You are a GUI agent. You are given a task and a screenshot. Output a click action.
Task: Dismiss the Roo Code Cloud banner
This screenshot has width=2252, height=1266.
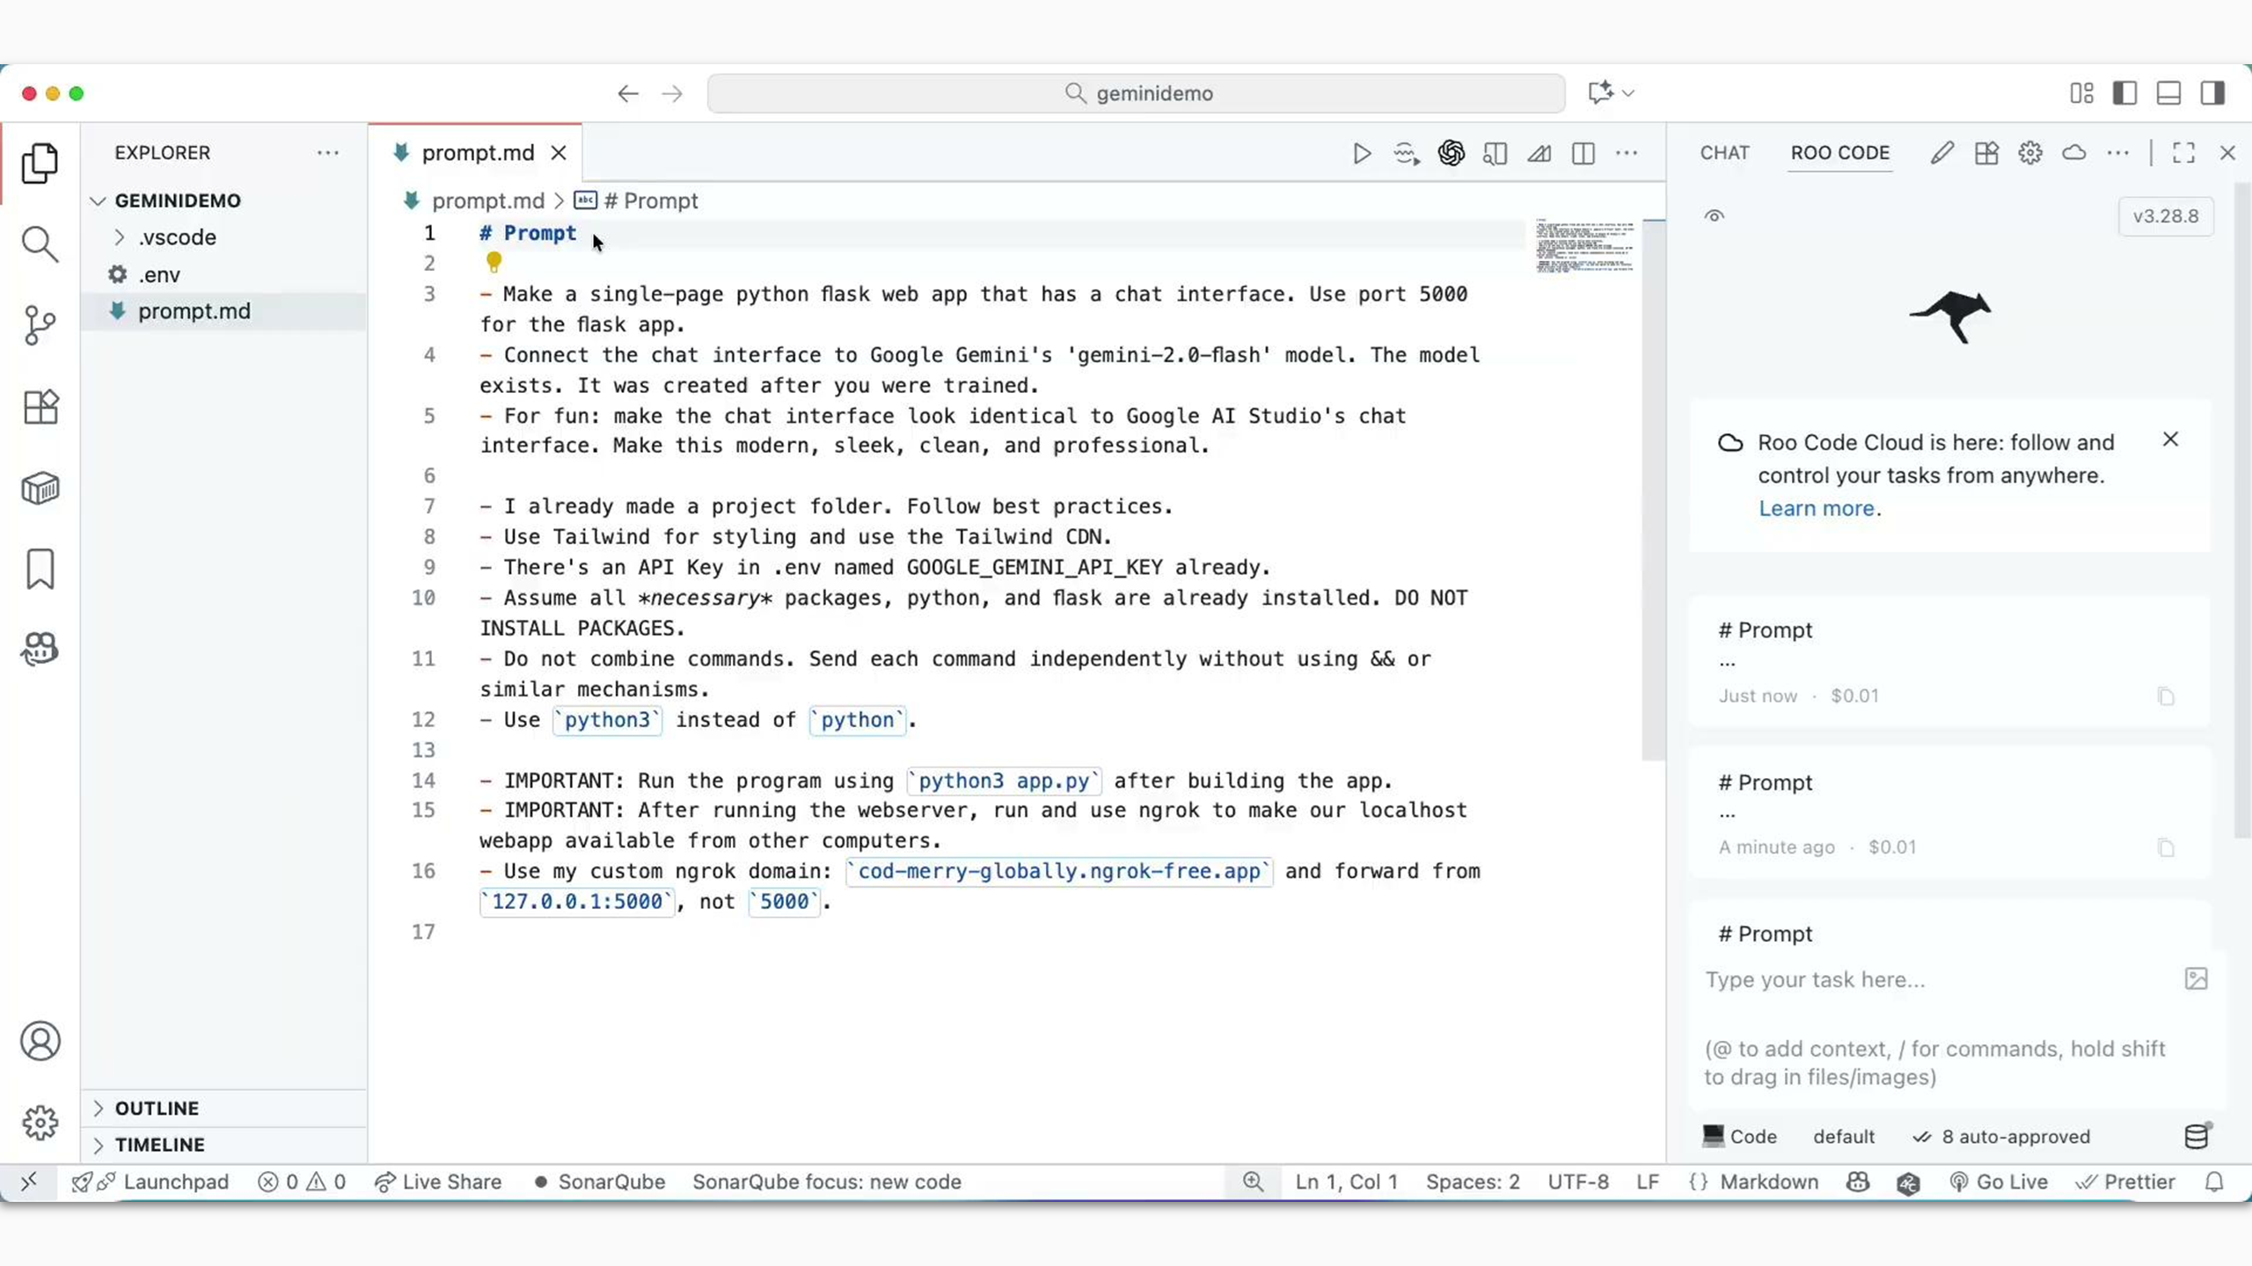coord(2170,440)
